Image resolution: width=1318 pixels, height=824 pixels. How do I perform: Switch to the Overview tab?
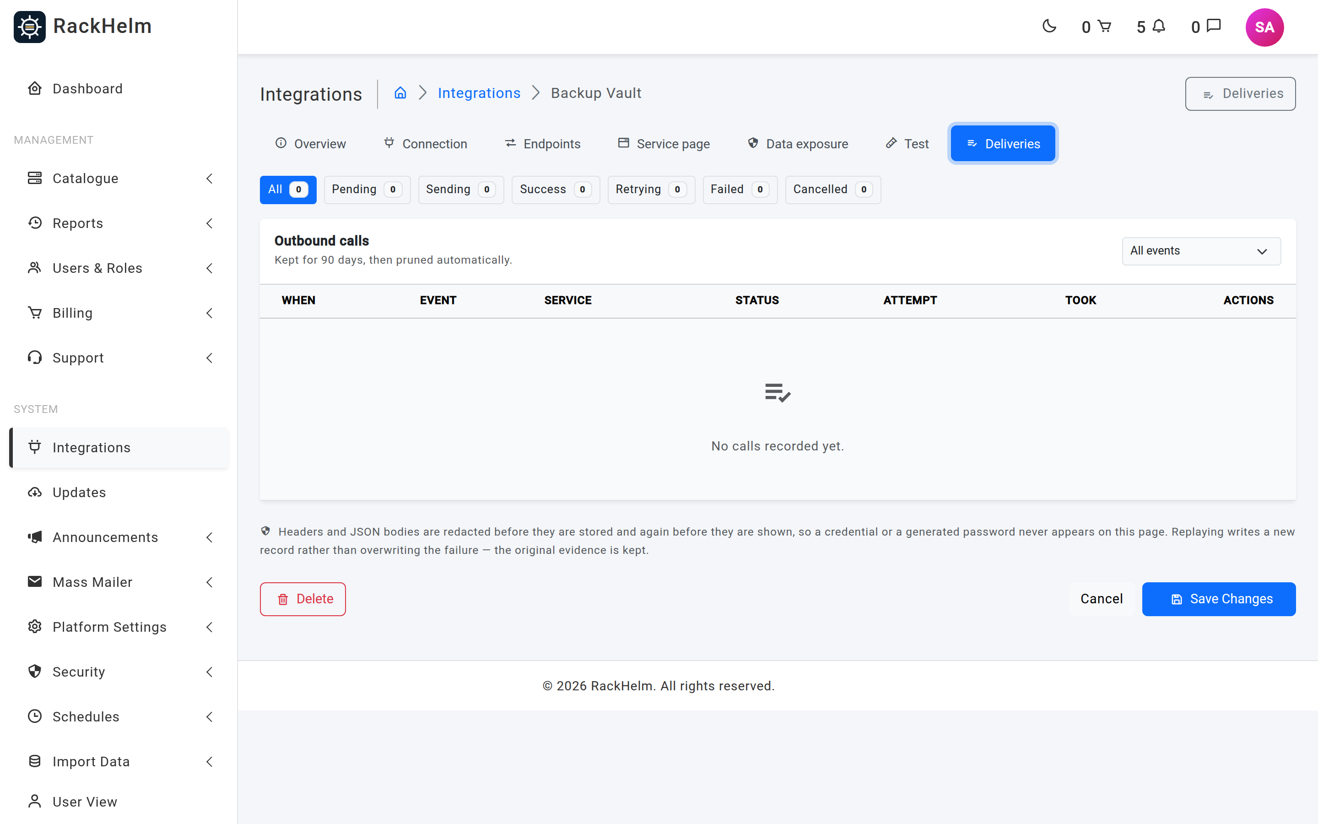[310, 144]
